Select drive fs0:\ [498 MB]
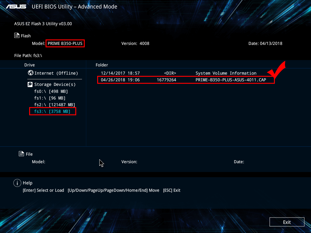Image resolution: width=311 pixels, height=233 pixels. coord(51,91)
